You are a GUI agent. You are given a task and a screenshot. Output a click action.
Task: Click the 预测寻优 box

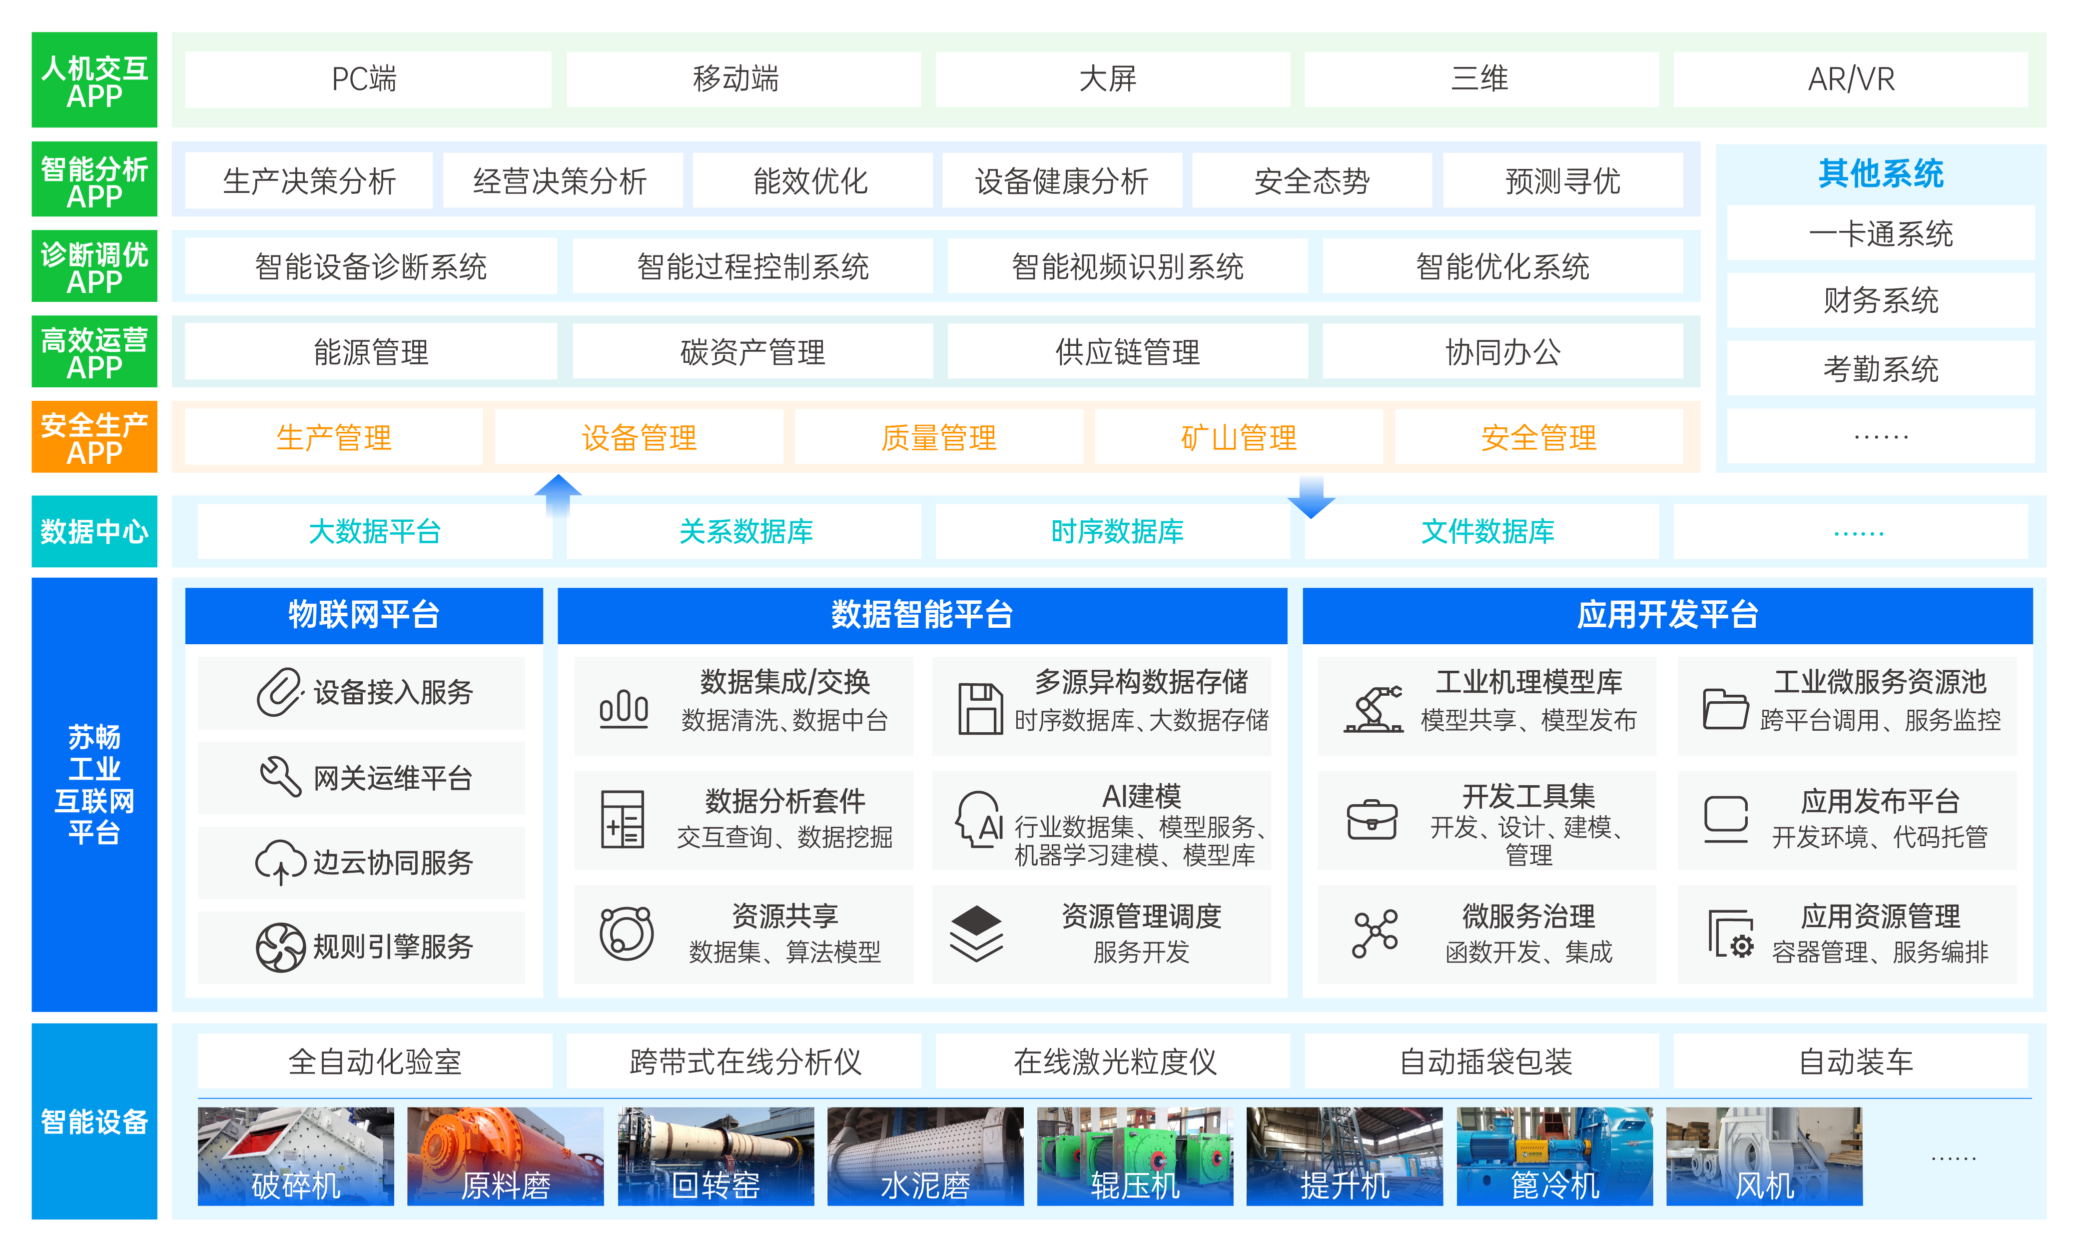pos(1563,180)
